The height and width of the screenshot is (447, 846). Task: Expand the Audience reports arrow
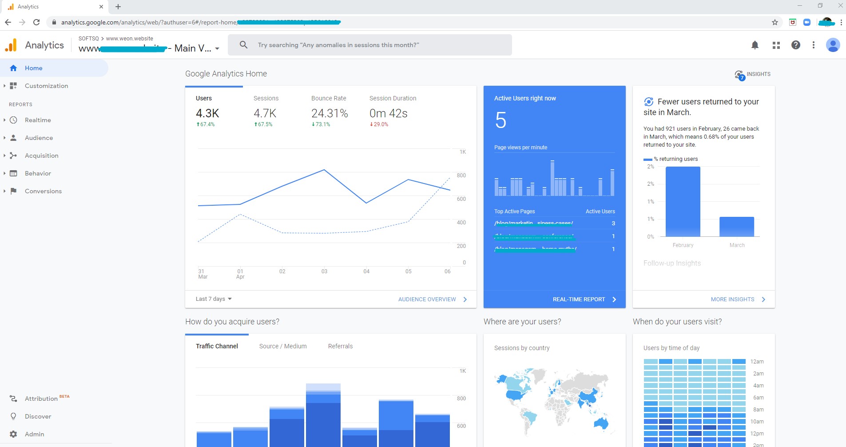(4, 138)
